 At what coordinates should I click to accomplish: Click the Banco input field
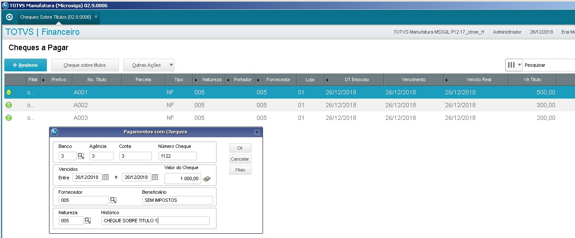[67, 156]
